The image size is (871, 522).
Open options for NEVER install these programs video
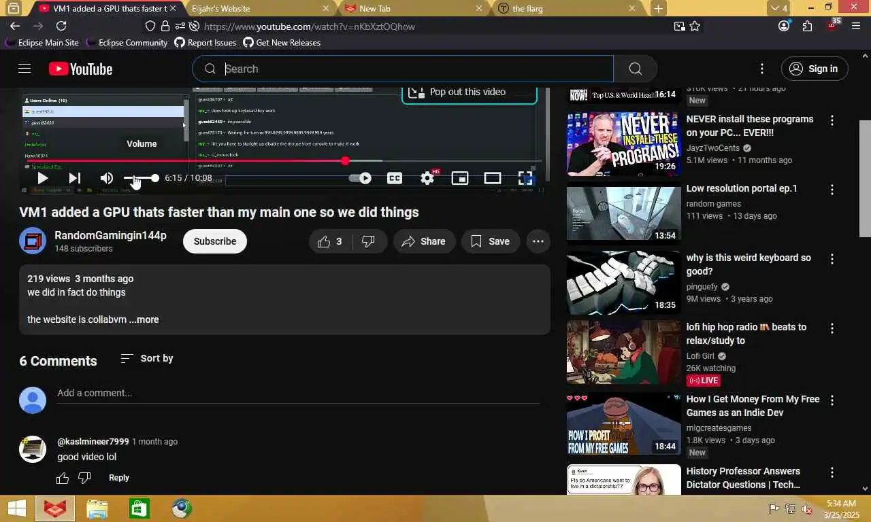tap(832, 120)
